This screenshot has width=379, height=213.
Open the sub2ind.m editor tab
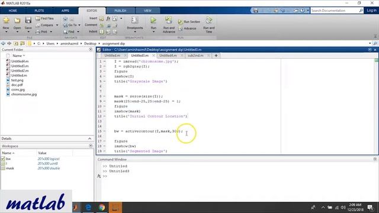tap(195, 56)
